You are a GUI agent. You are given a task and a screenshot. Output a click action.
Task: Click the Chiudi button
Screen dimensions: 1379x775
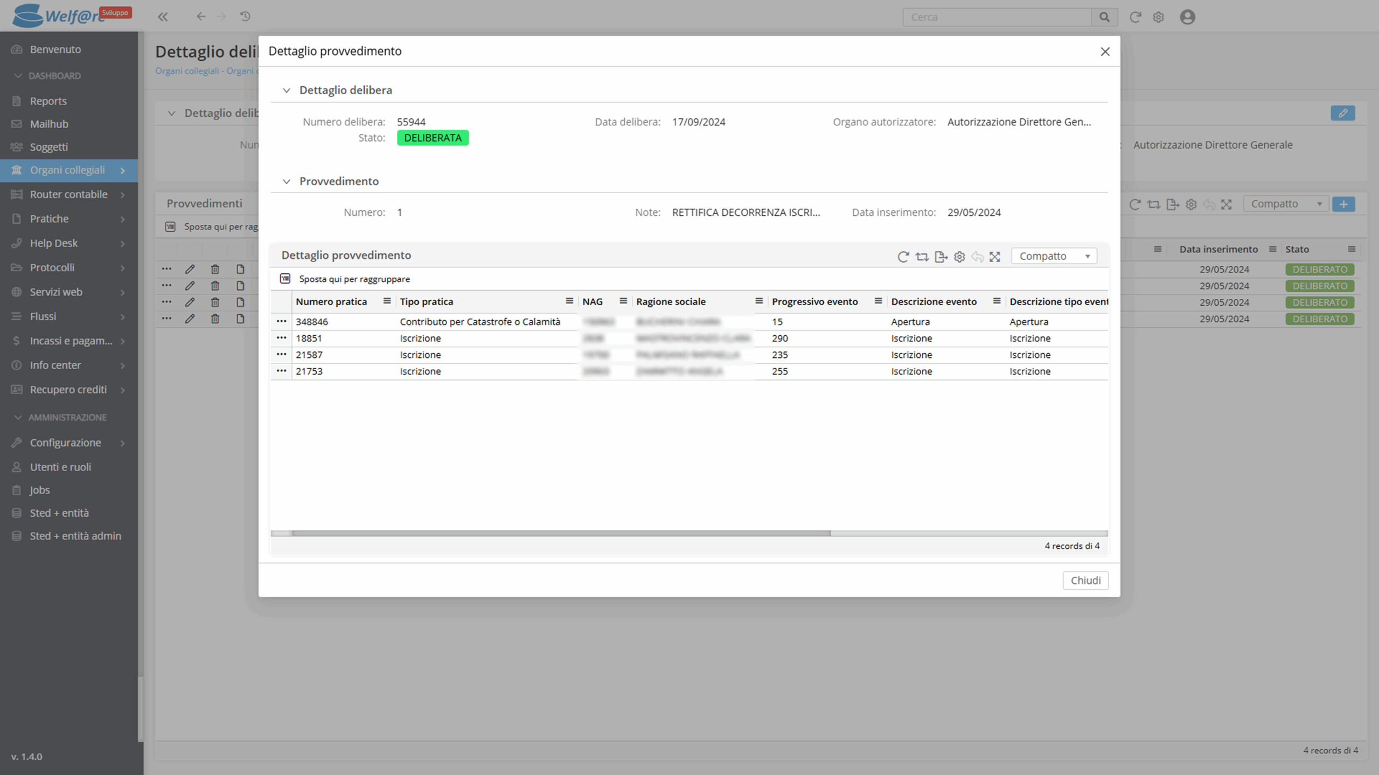click(x=1085, y=580)
